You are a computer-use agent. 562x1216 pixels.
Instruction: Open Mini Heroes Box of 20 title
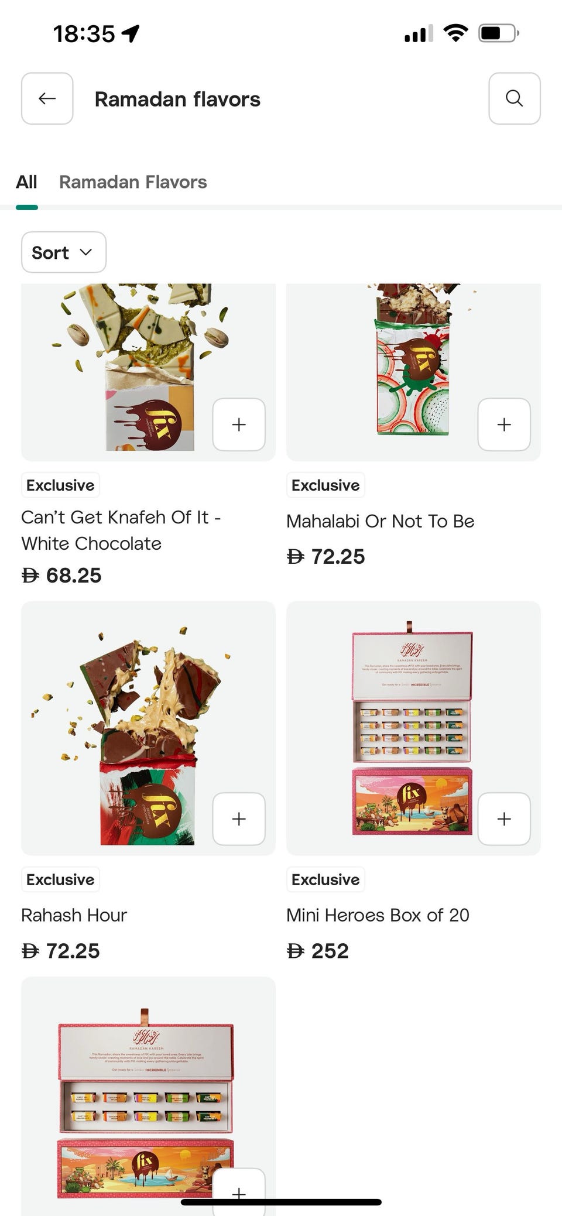(378, 915)
